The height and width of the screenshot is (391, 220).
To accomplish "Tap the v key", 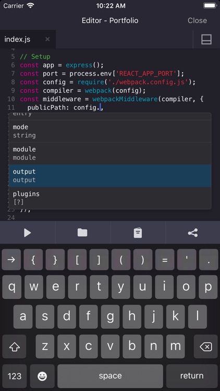I will tap(110, 347).
